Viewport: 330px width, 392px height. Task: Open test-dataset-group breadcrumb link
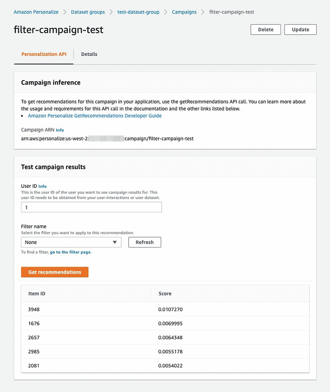point(138,12)
